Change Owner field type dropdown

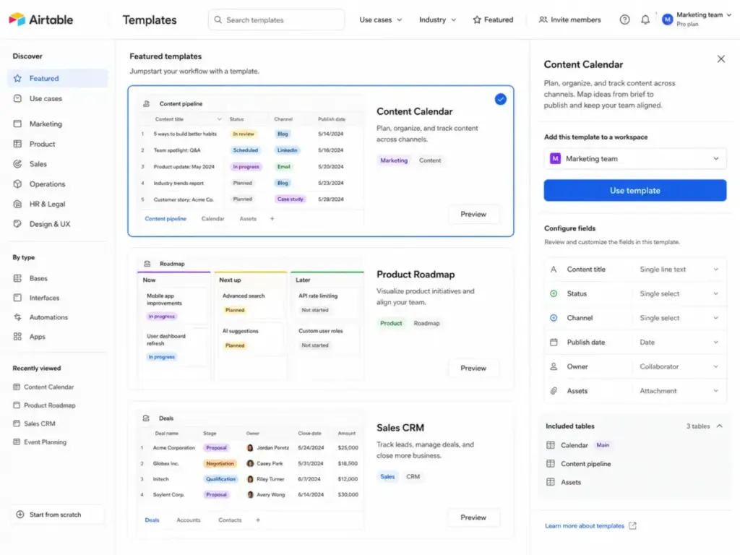pyautogui.click(x=679, y=366)
